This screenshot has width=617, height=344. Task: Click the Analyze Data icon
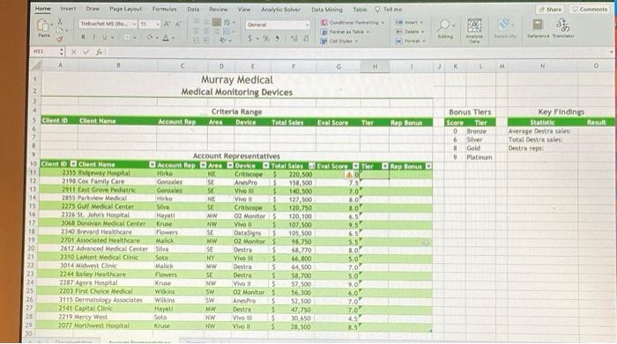click(x=474, y=26)
